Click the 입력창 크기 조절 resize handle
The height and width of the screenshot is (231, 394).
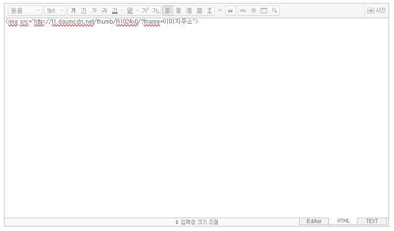pyautogui.click(x=197, y=222)
